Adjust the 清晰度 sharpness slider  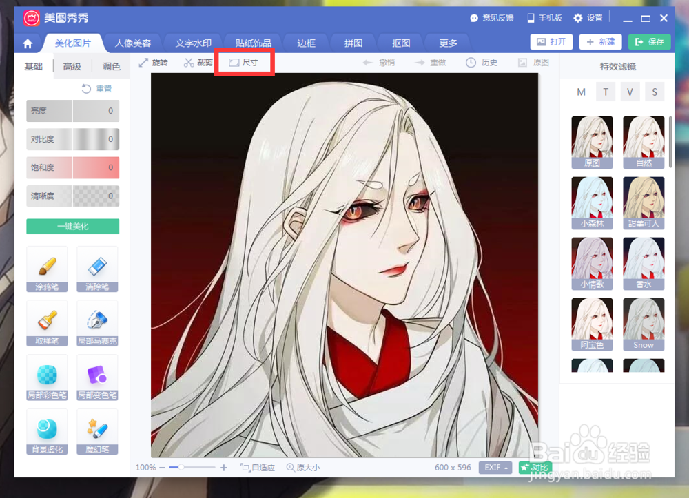73,196
